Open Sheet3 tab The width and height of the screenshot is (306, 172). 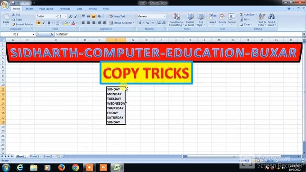point(48,156)
